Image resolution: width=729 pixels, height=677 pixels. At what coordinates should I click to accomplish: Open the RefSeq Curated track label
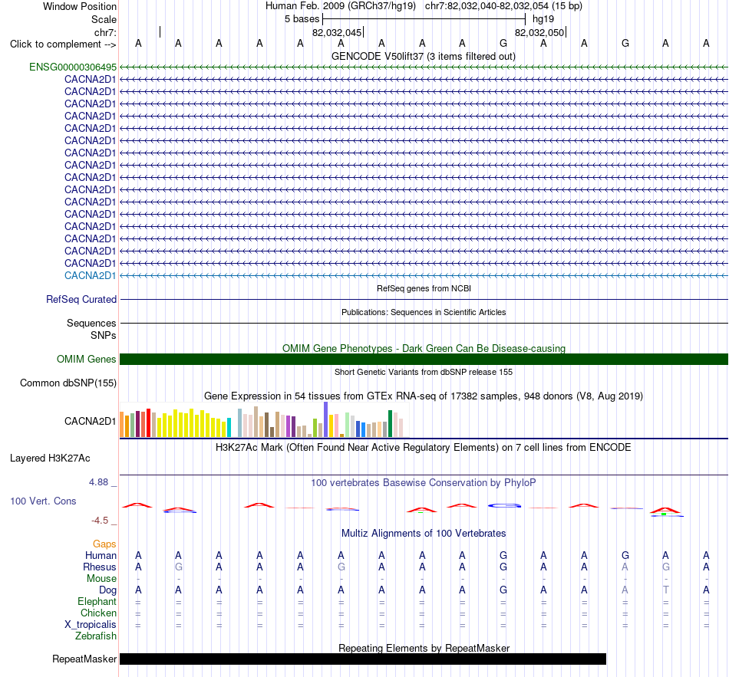[81, 299]
